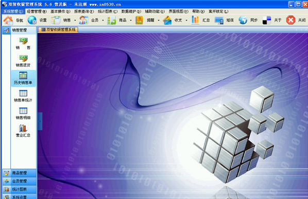308x199 pixels.
Task: Open the 会员 member icon
Action: [83, 20]
